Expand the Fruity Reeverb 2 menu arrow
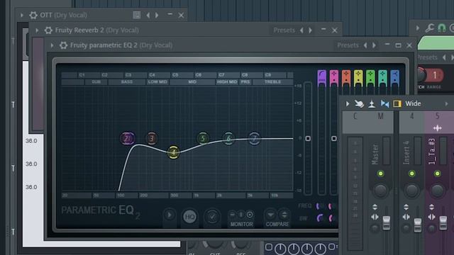Screen dimensions: 454x255 point(37,30)
